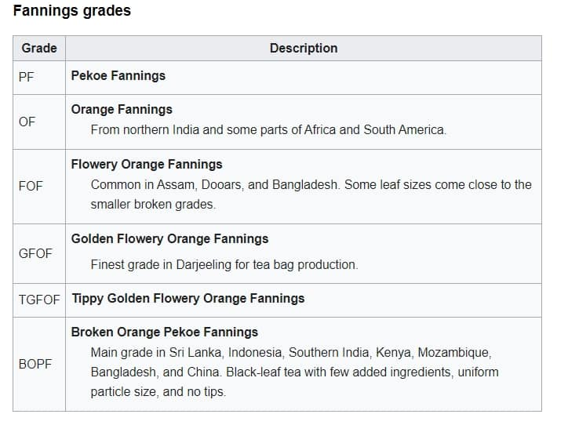Click the OF grade cell
Image resolution: width=568 pixels, height=425 pixels.
[39, 122]
